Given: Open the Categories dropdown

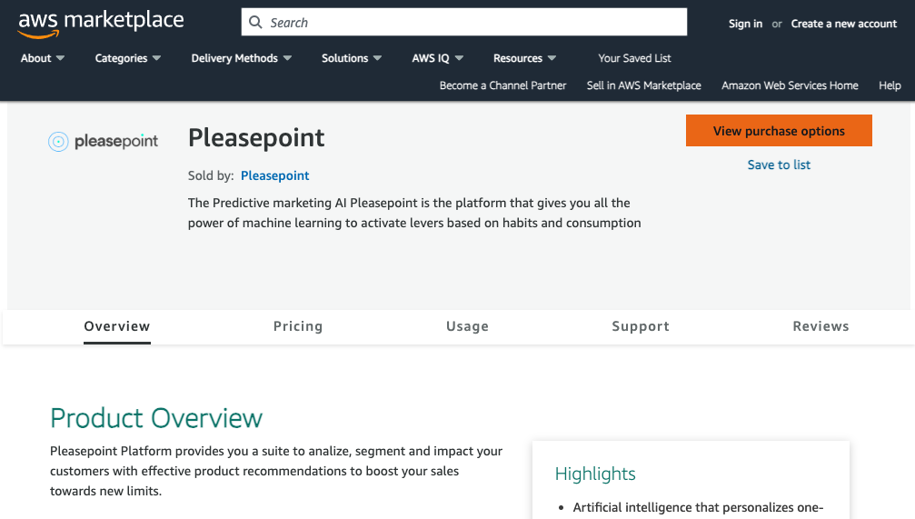Looking at the screenshot, I should [x=127, y=58].
